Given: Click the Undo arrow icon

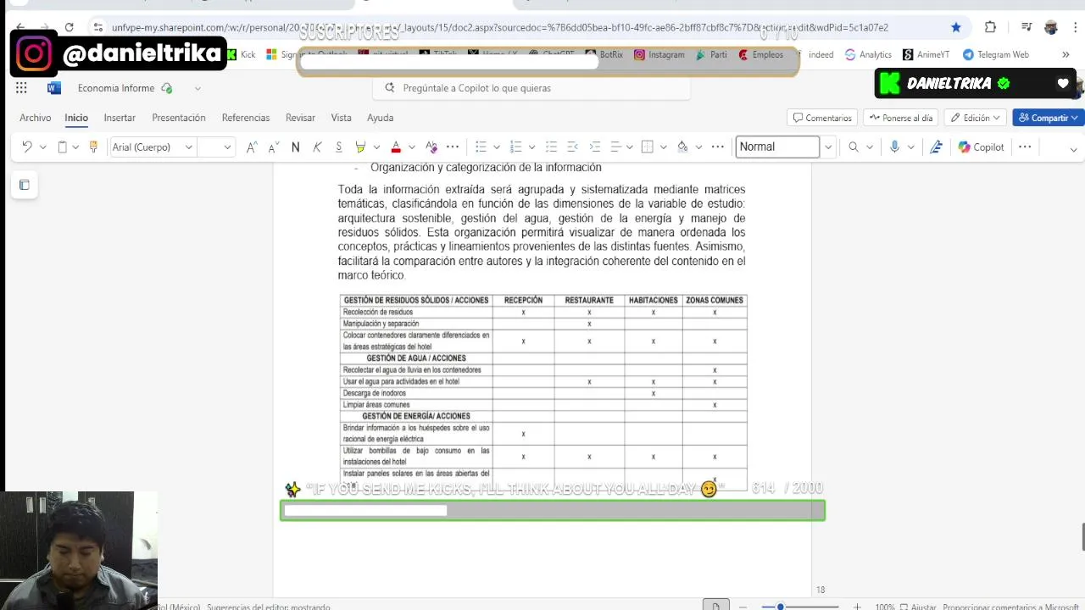Looking at the screenshot, I should (27, 147).
